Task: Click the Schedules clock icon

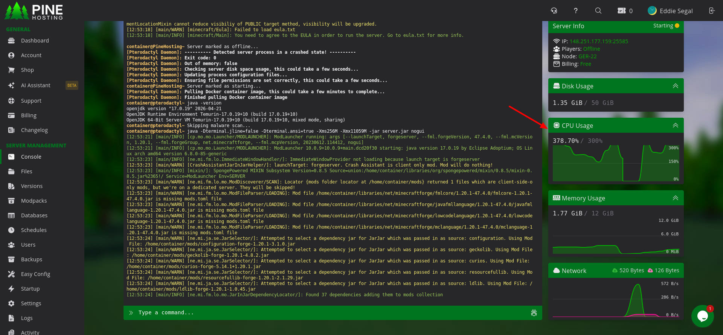Action: click(11, 230)
